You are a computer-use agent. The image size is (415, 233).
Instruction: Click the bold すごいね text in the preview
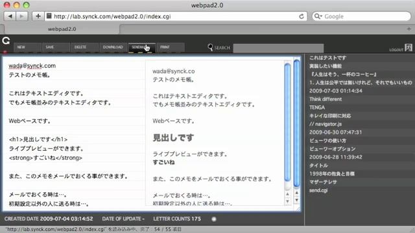coord(163,162)
